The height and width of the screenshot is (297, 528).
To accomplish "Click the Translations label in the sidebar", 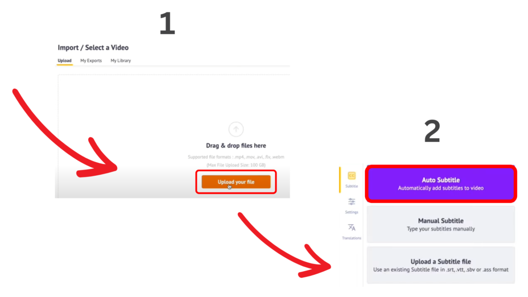I will pos(352,238).
